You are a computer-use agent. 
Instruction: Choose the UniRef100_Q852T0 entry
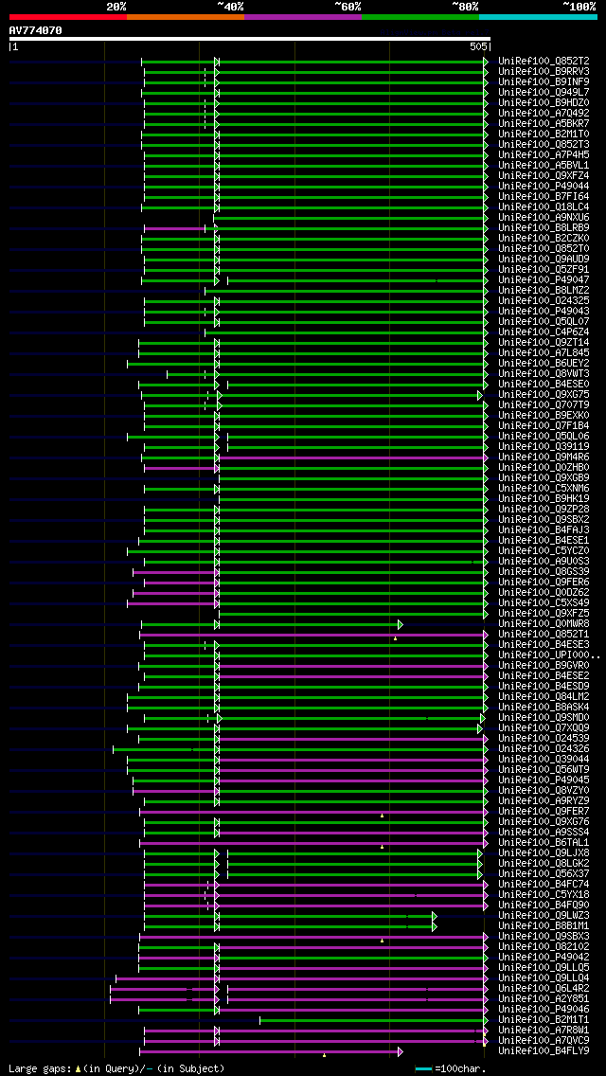[x=544, y=248]
